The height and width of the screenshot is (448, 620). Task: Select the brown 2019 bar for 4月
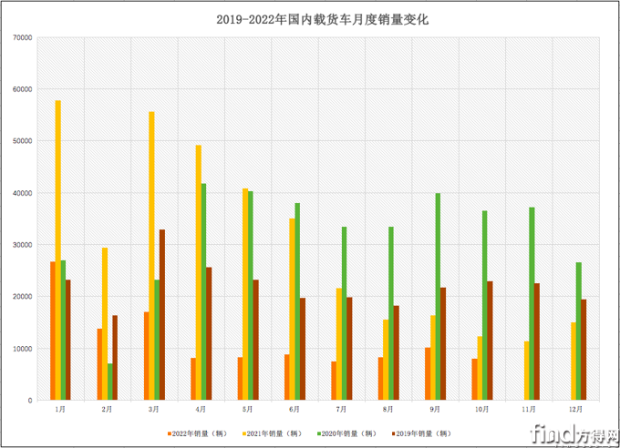[x=209, y=334]
